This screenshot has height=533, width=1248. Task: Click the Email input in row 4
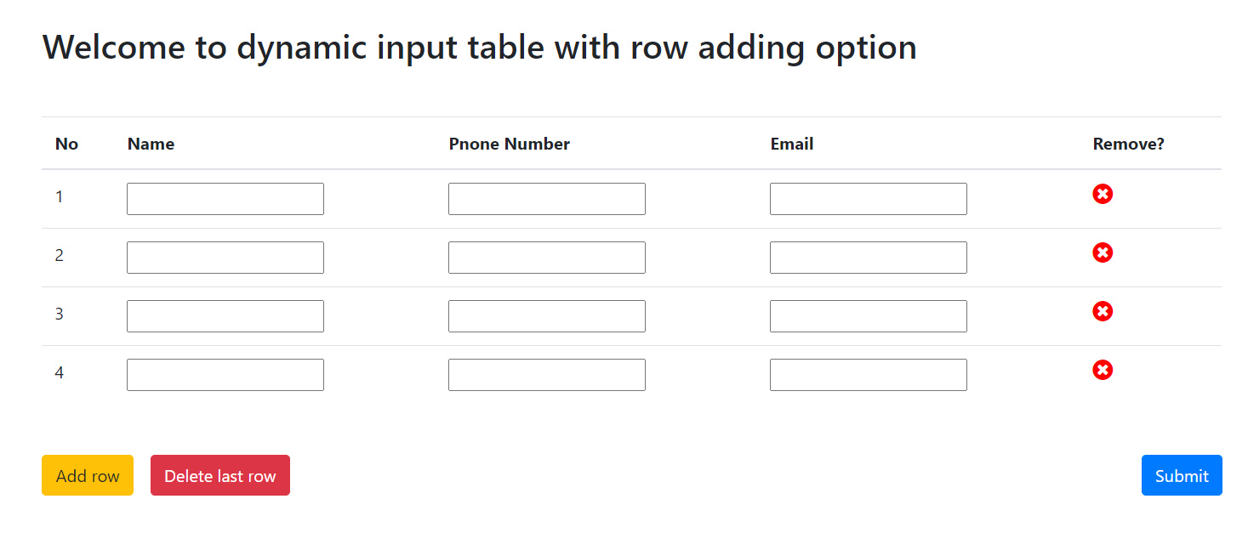[869, 375]
